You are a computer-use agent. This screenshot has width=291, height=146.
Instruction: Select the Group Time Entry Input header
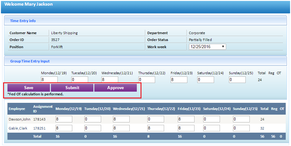[145, 61]
